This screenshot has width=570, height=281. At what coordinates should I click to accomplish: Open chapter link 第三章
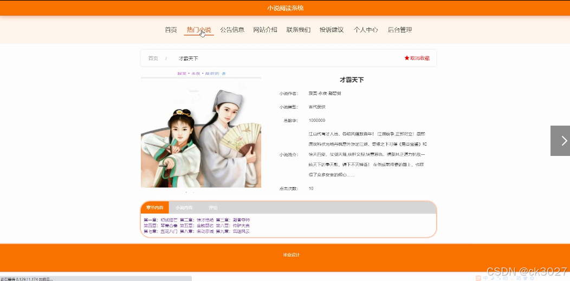click(x=232, y=220)
